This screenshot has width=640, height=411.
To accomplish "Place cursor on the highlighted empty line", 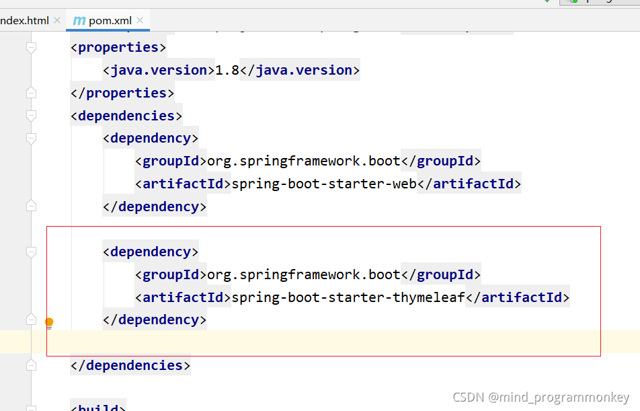I will click(x=320, y=342).
